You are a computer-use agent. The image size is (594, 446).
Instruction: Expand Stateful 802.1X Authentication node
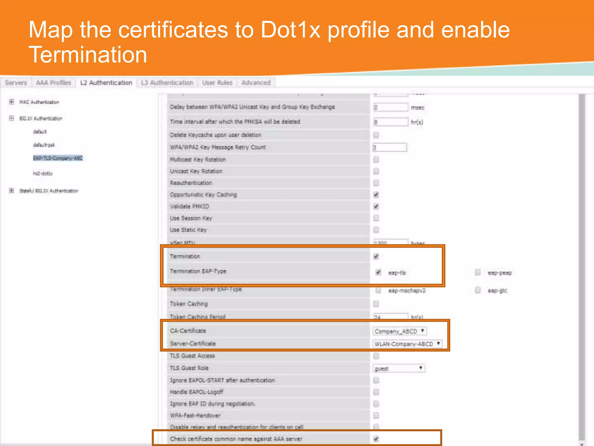pos(11,191)
